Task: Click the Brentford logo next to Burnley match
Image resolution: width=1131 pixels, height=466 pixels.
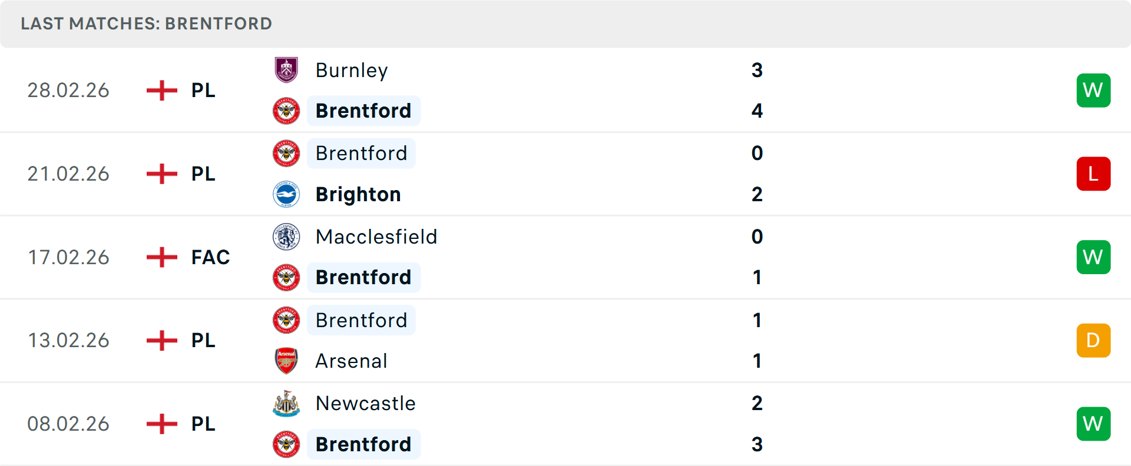Action: pyautogui.click(x=286, y=111)
